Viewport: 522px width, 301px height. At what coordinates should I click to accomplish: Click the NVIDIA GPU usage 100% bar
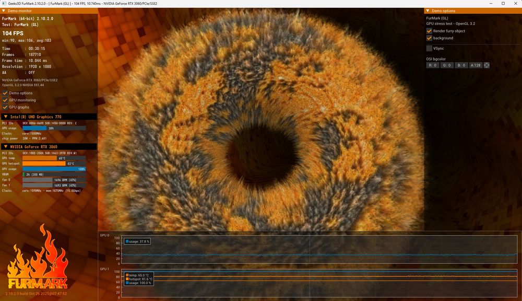pos(54,169)
